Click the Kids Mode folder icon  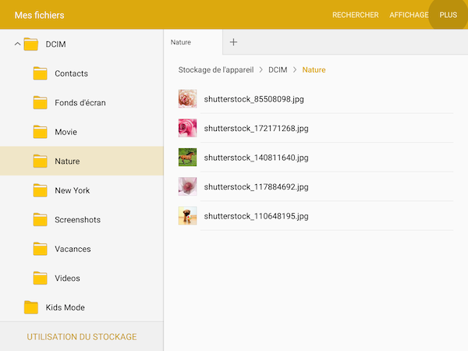click(x=31, y=307)
